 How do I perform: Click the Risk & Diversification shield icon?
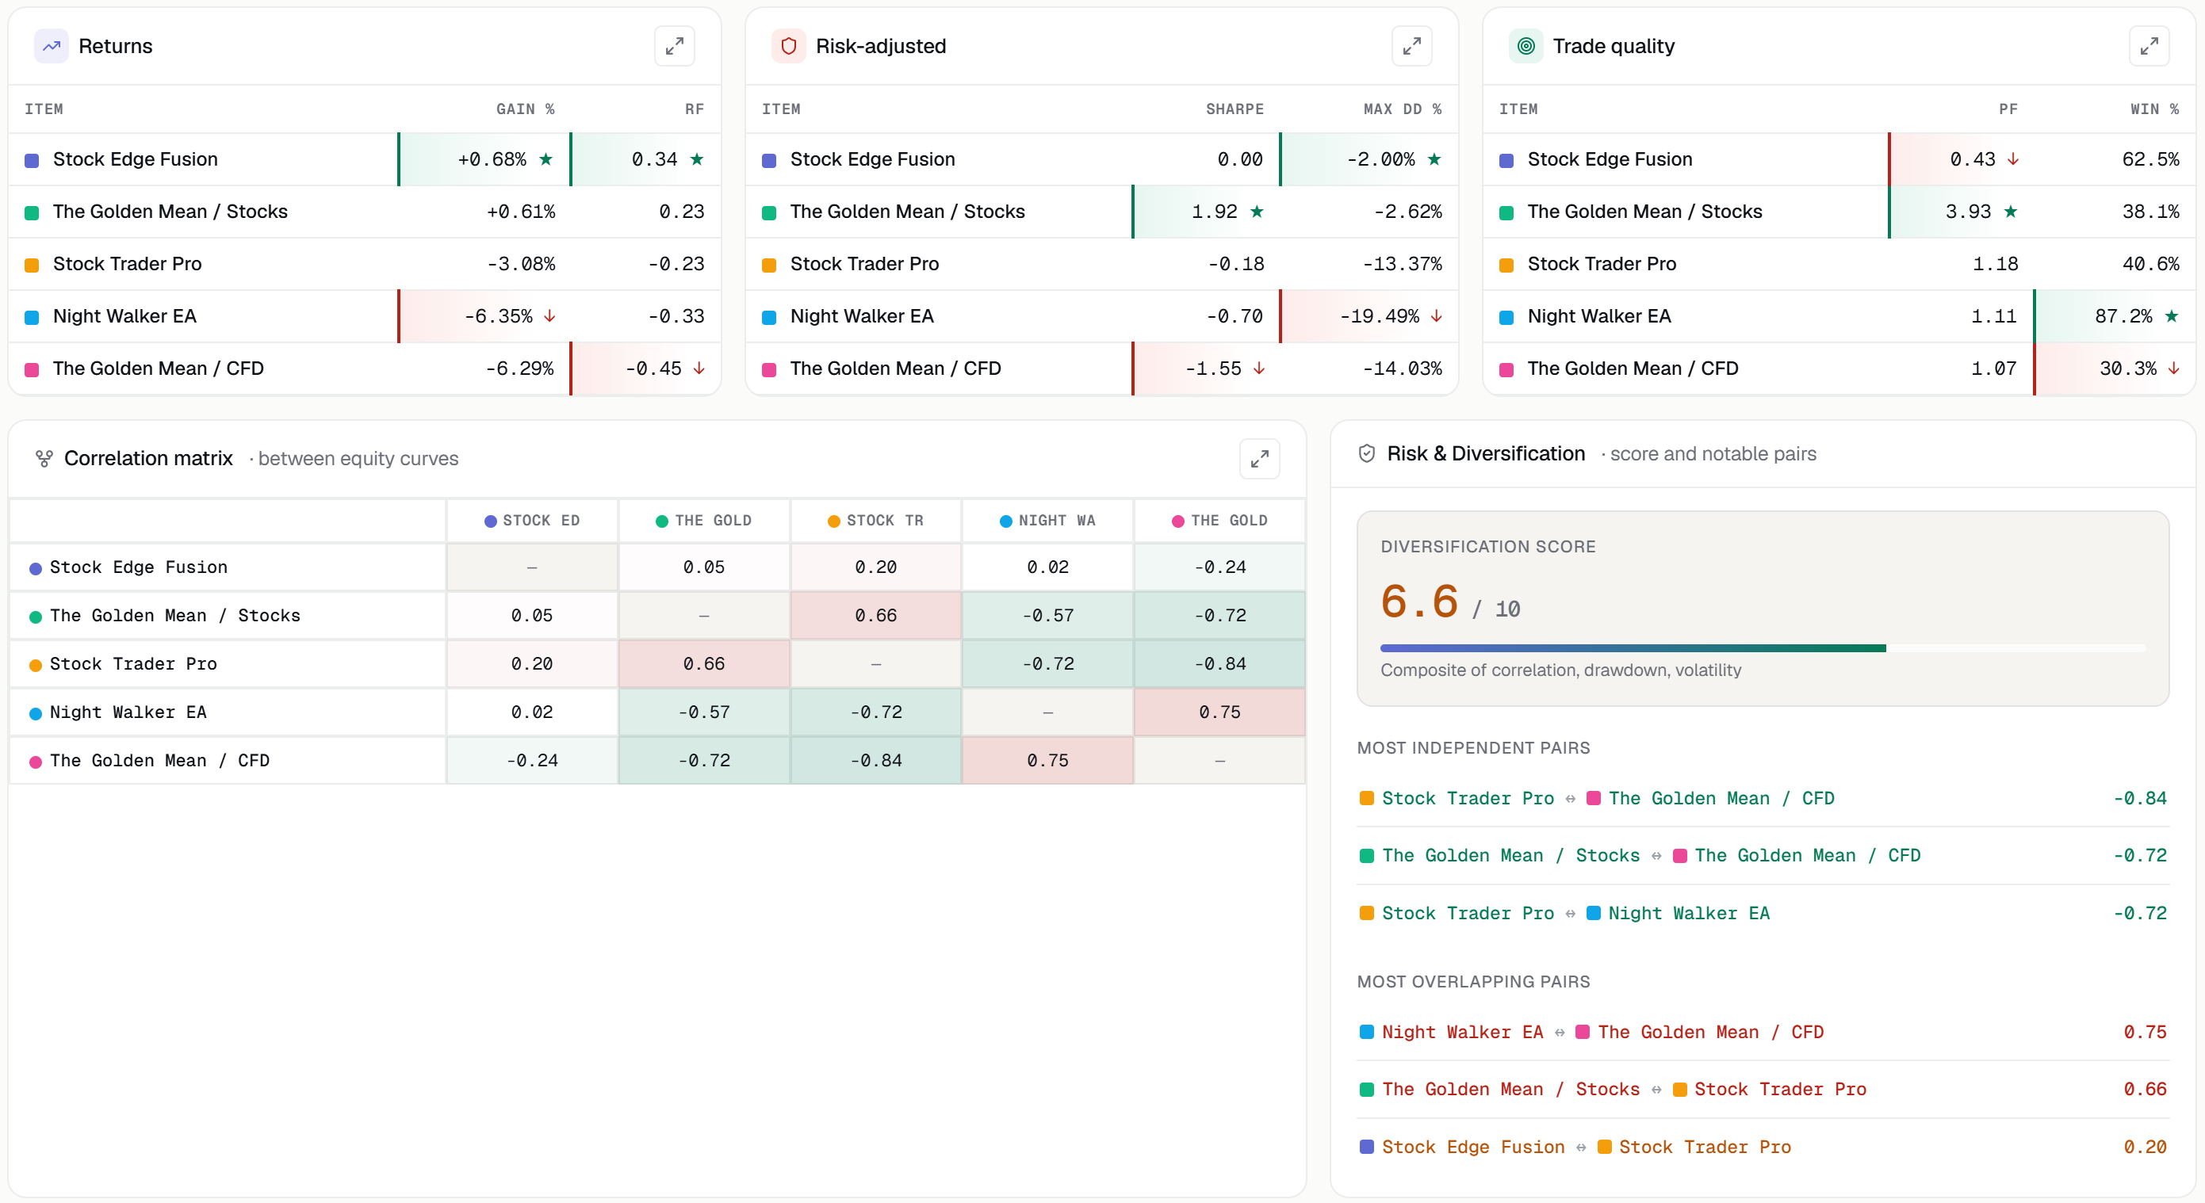[x=1367, y=453]
